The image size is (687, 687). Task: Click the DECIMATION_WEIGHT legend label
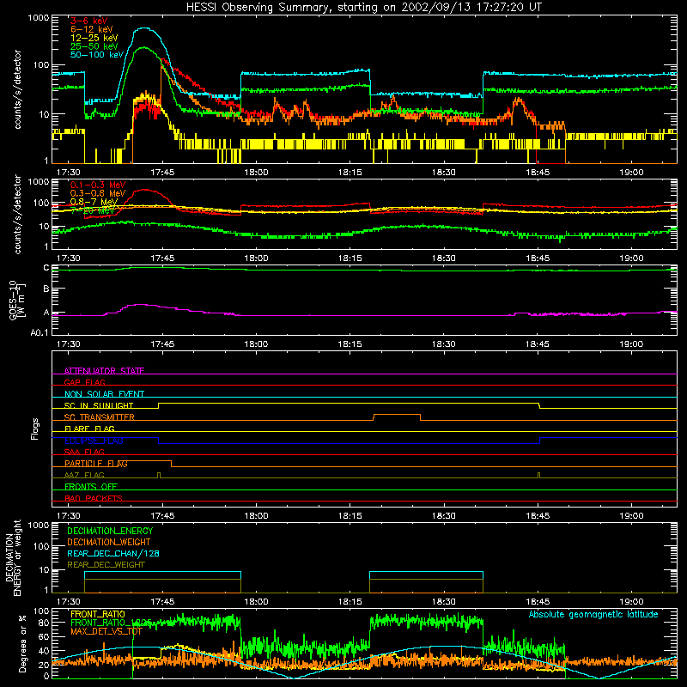pyautogui.click(x=109, y=543)
